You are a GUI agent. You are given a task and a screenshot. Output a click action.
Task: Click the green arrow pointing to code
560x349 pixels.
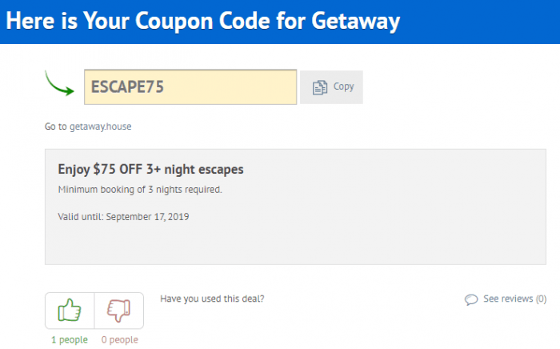[59, 83]
